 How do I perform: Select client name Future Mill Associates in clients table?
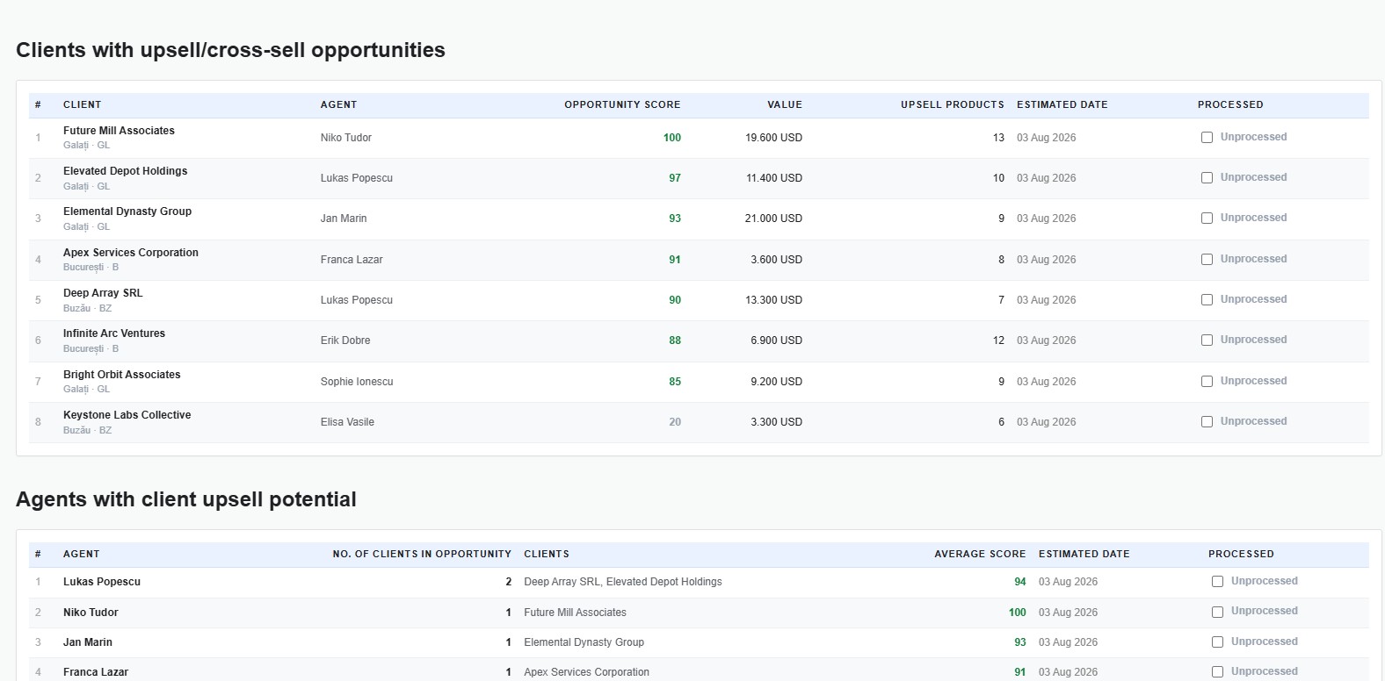pos(119,131)
